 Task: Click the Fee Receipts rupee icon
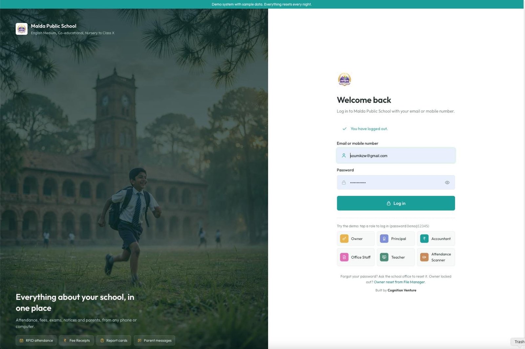click(x=65, y=340)
